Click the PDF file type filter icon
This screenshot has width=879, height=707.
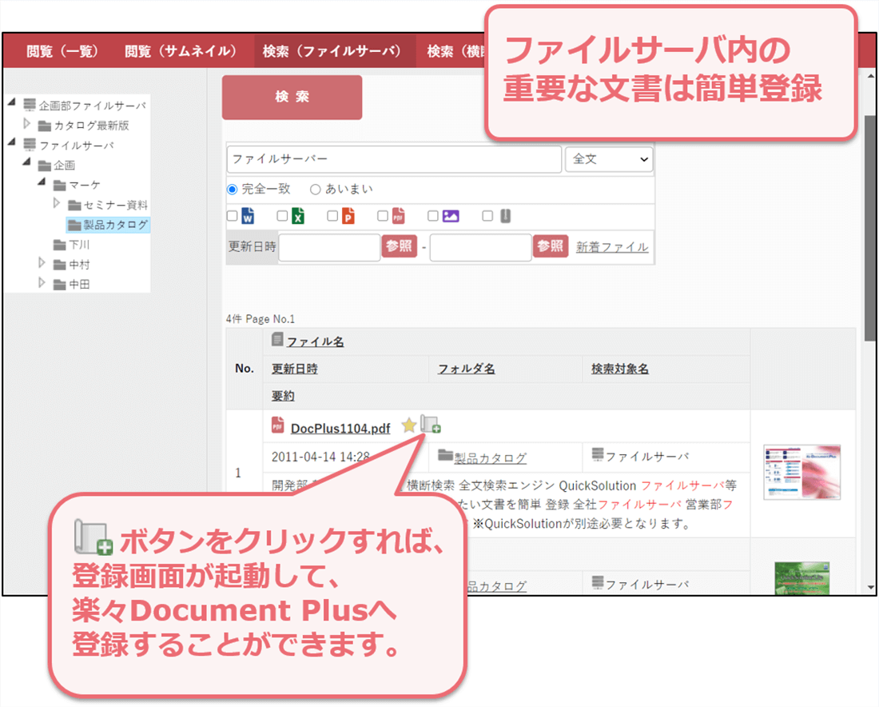tap(399, 215)
